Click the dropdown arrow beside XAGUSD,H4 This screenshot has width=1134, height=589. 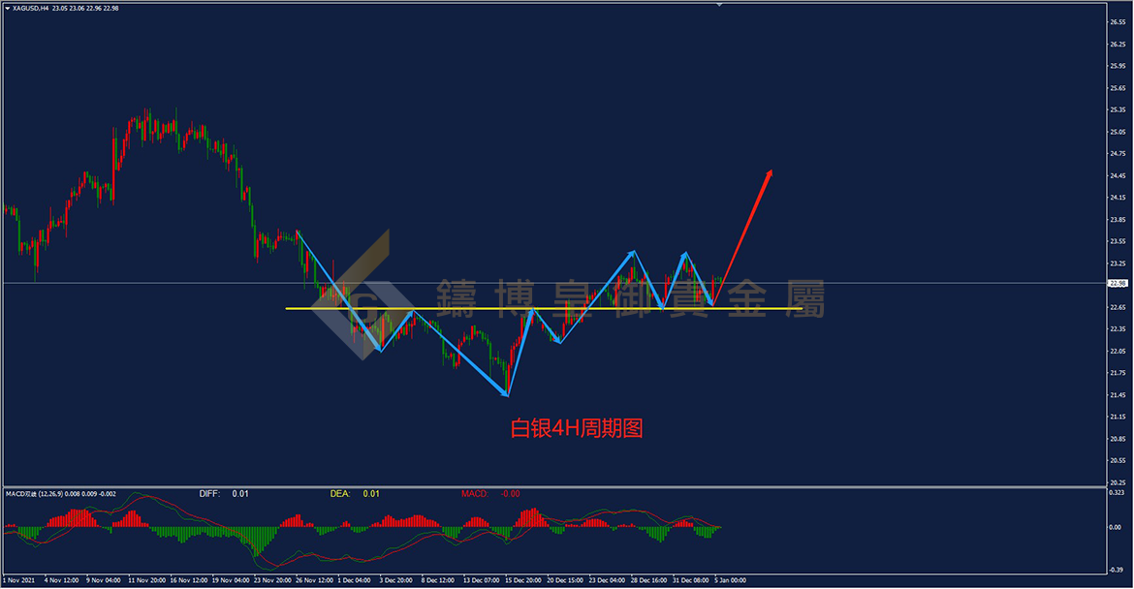point(8,9)
